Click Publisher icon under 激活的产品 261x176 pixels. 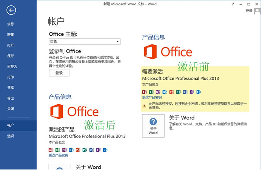(85, 150)
